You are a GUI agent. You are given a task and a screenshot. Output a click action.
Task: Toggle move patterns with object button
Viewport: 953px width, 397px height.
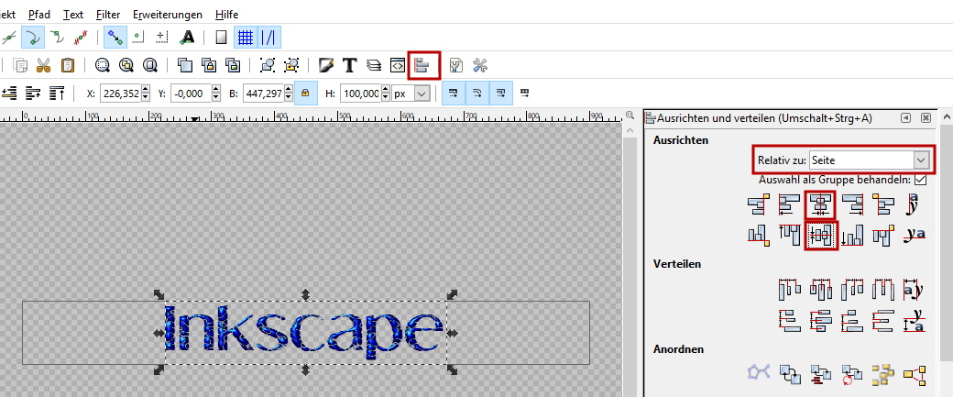[x=524, y=93]
